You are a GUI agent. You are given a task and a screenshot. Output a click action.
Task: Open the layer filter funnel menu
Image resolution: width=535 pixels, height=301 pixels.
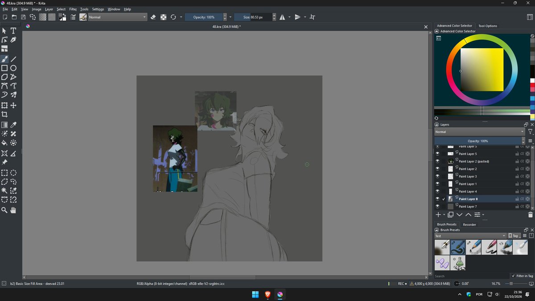coord(530,132)
